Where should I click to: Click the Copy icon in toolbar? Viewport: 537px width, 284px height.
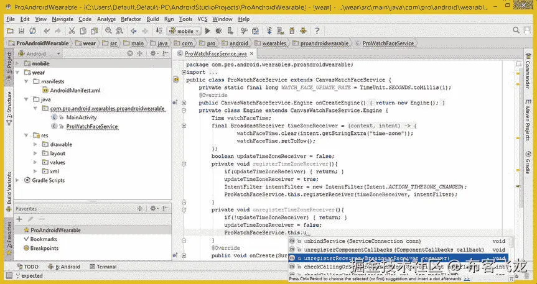point(83,31)
